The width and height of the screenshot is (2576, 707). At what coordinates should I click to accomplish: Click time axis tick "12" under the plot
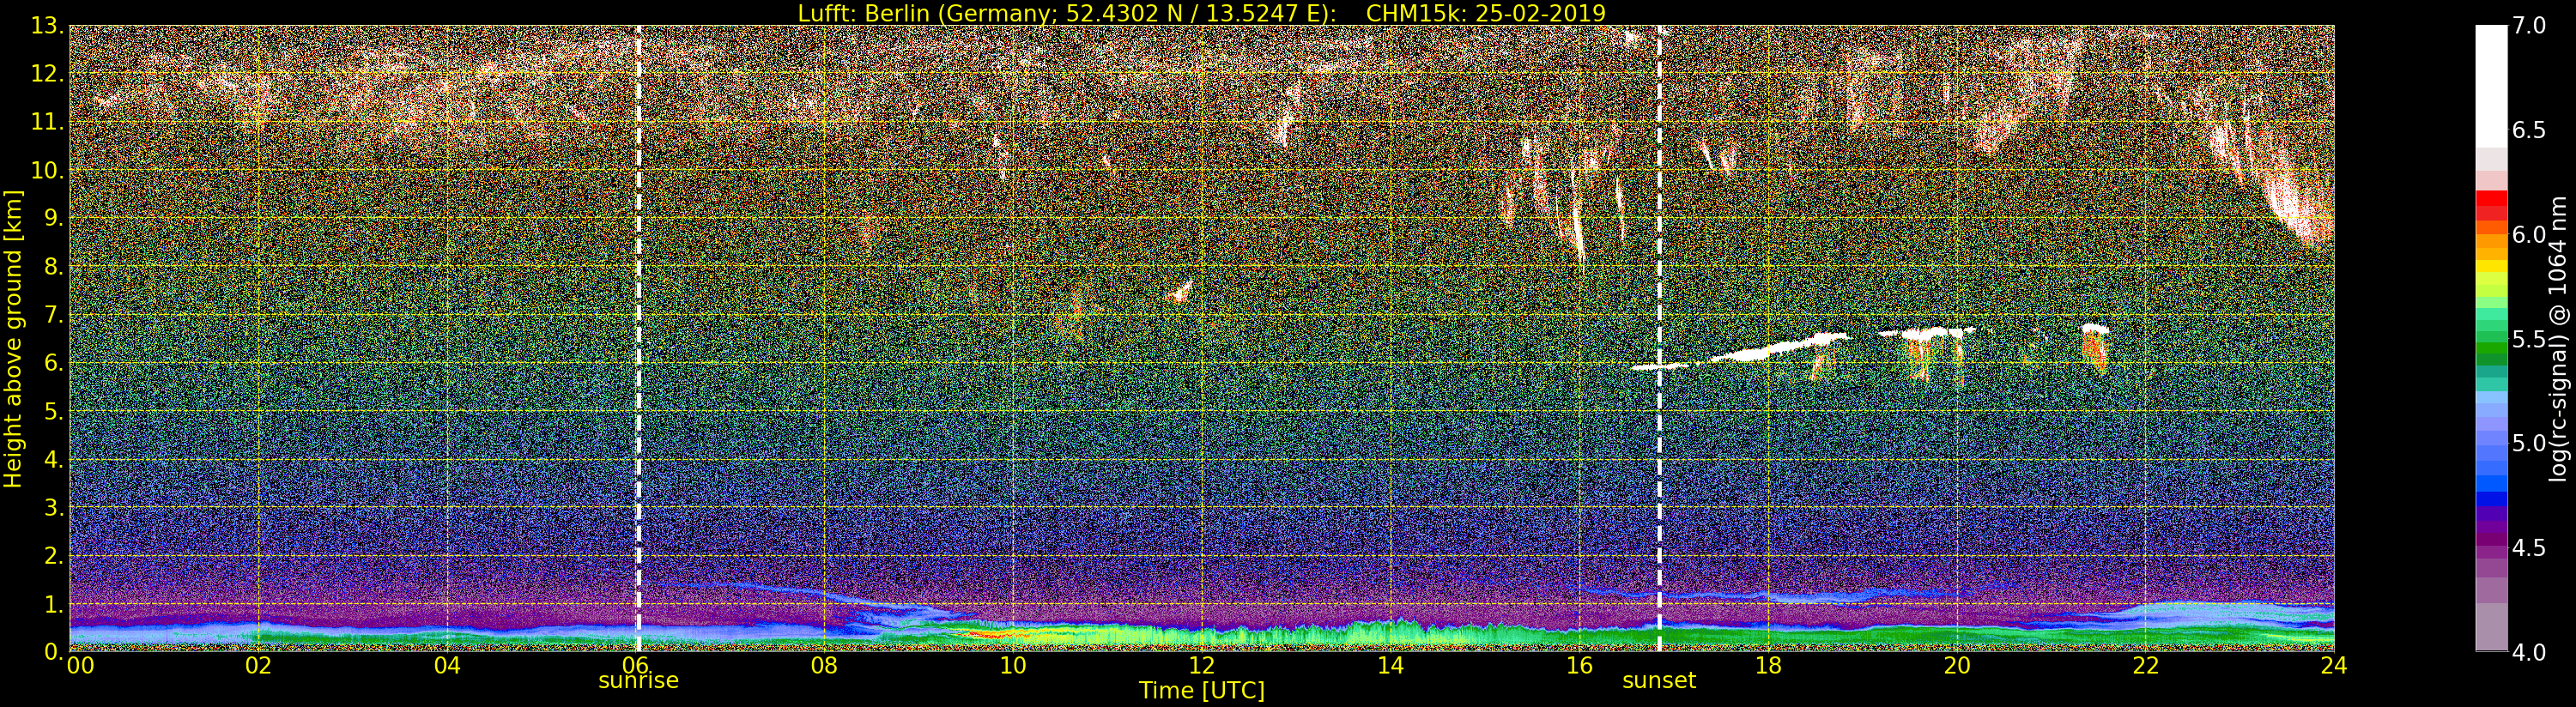point(1201,665)
